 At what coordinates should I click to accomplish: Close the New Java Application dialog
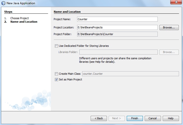[x=176, y=2]
